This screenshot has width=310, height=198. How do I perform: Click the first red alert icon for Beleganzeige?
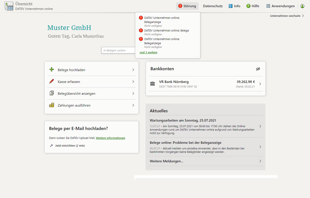pos(141,18)
